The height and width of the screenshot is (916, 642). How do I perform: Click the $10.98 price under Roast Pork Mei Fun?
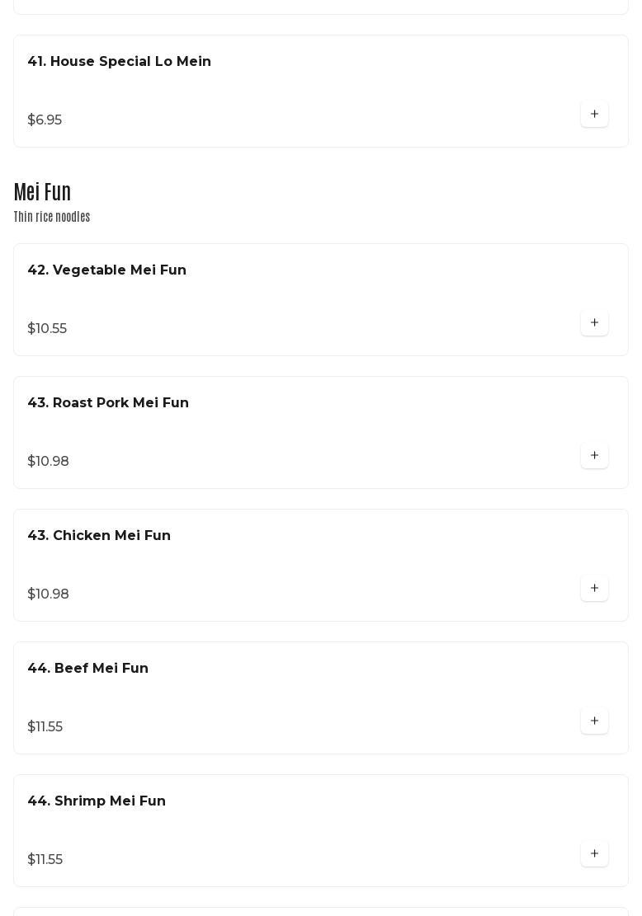pyautogui.click(x=48, y=462)
